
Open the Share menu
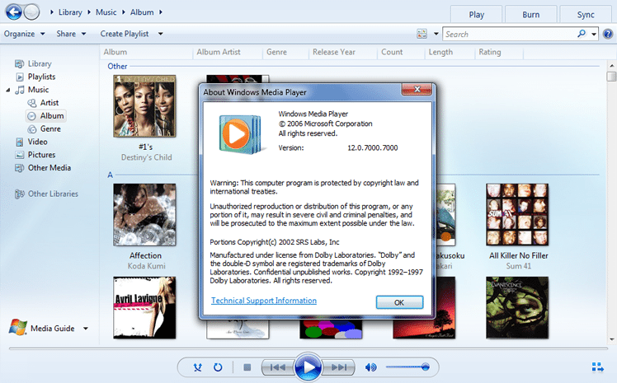(71, 34)
